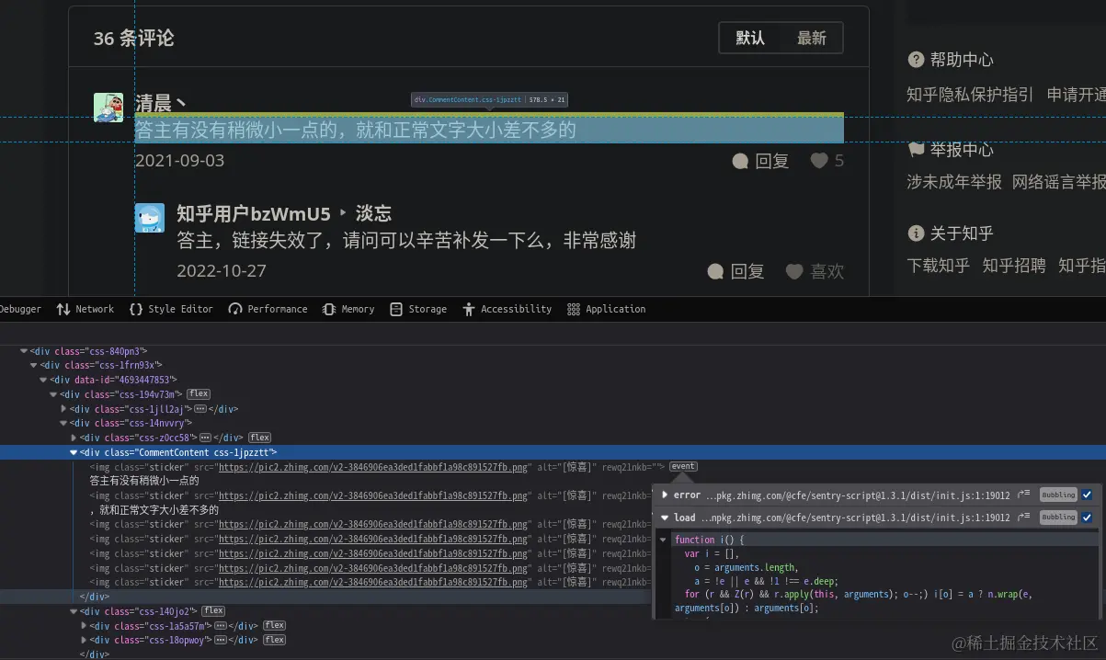1106x660 pixels.
Task: Select text node ，就和正常文字大小差不多的 in inspector
Action: click(x=154, y=510)
